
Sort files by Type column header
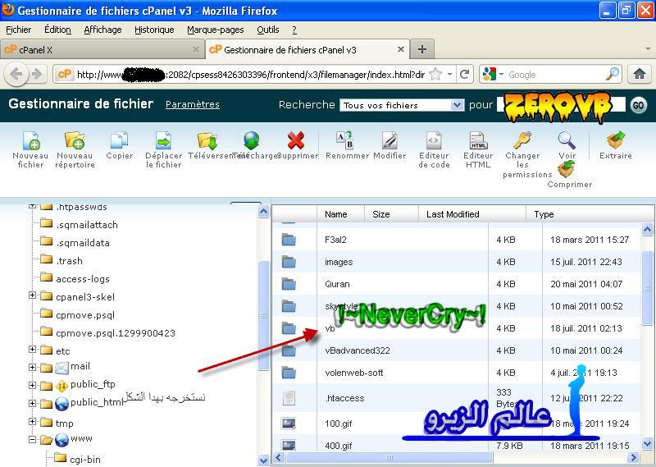[x=544, y=214]
